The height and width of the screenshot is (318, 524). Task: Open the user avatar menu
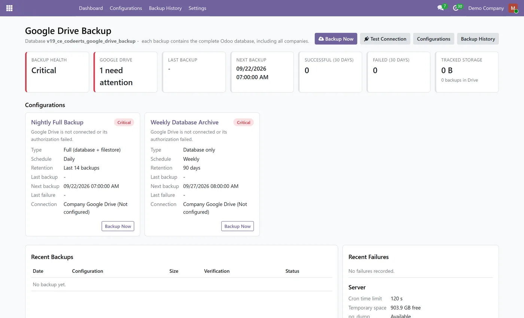coord(513,8)
